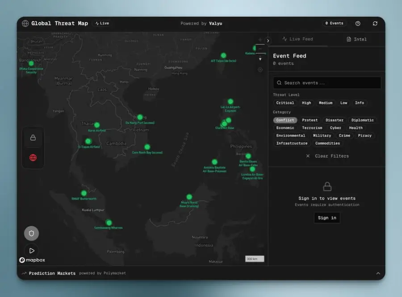Click the Kuala Lumpur map label
402x297 pixels.
pos(93,210)
